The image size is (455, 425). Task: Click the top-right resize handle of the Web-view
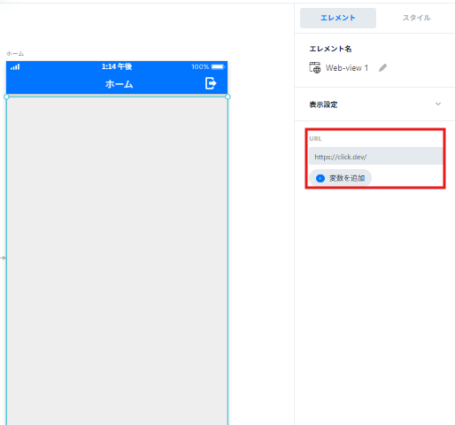(227, 97)
